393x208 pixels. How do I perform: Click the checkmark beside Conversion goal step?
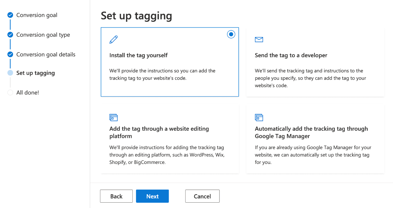point(10,15)
